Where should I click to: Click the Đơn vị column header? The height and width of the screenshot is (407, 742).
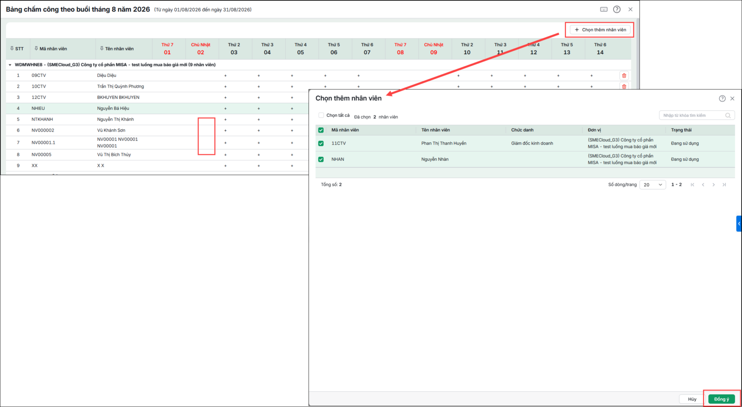(594, 130)
